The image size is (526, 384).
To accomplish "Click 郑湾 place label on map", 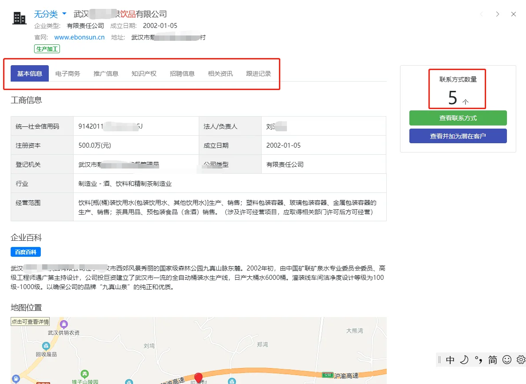I will tap(262, 345).
